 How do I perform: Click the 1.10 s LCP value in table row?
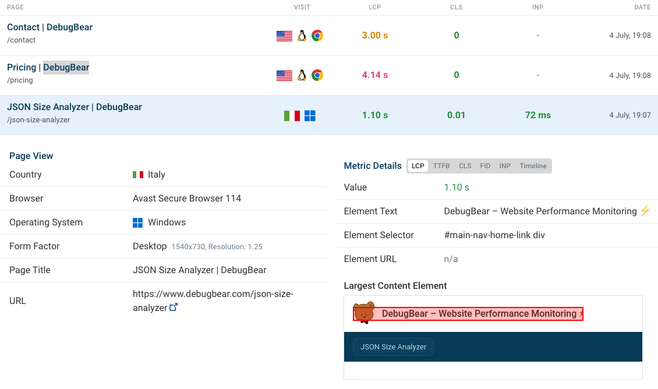[x=375, y=115]
